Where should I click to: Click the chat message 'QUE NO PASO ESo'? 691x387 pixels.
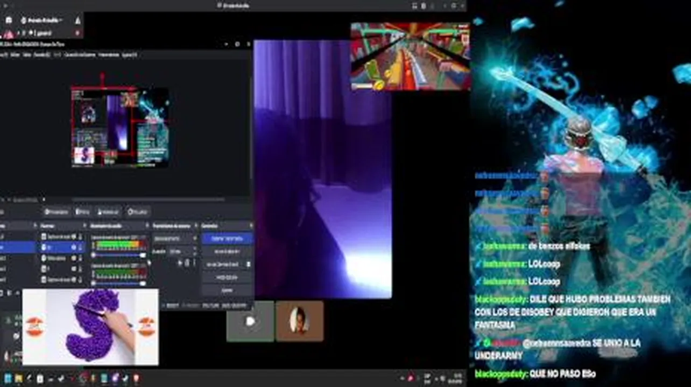click(x=562, y=374)
